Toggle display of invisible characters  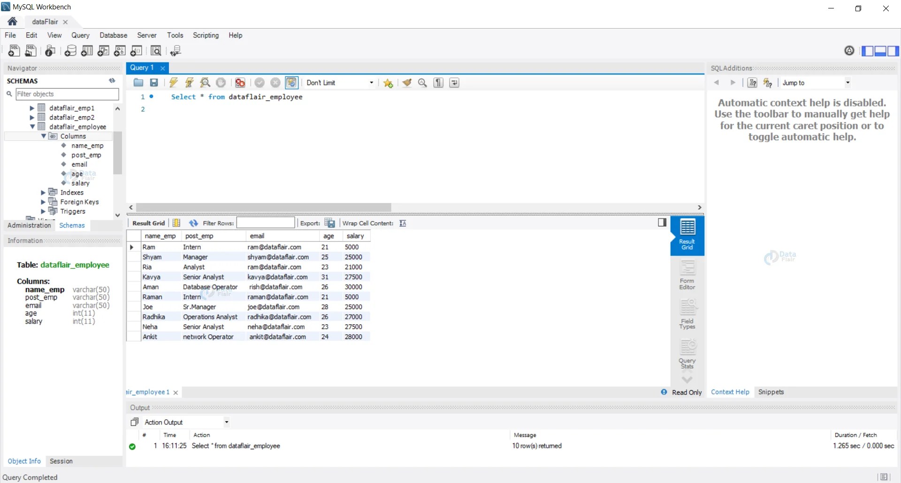point(438,83)
